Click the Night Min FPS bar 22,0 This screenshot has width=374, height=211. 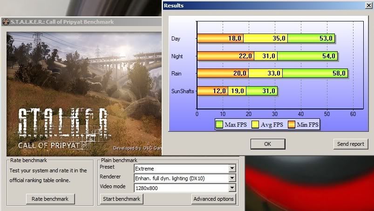pyautogui.click(x=225, y=56)
